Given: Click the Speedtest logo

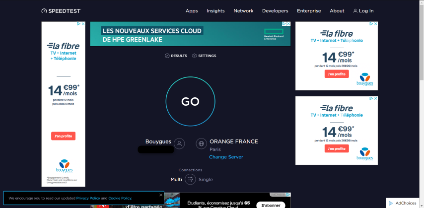Looking at the screenshot, I should (61, 11).
